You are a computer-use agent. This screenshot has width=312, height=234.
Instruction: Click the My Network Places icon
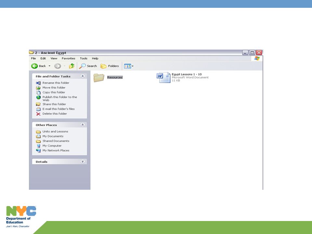[38, 150]
